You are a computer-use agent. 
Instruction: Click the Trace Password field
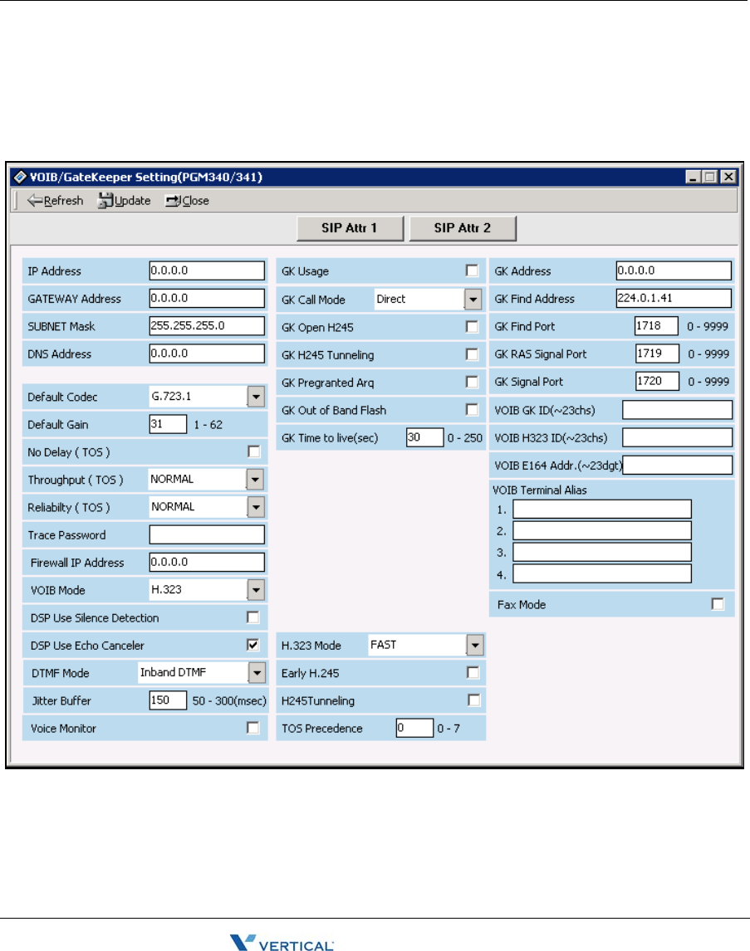pos(207,534)
